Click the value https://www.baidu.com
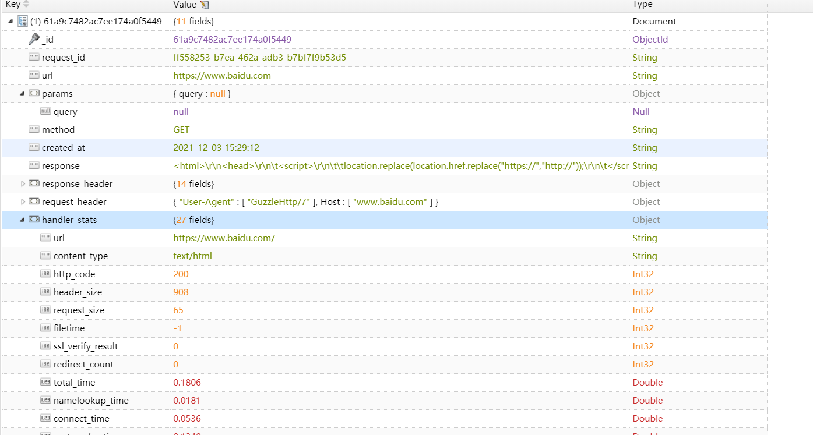 click(x=222, y=76)
